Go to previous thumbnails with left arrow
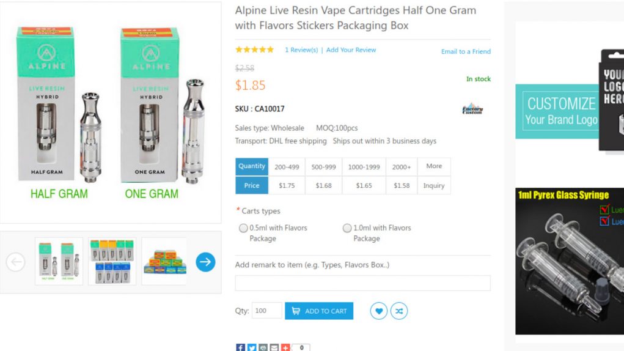 click(x=15, y=262)
